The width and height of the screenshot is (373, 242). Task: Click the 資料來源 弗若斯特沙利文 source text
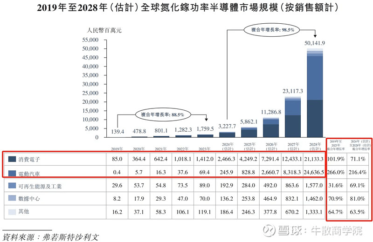click(50, 237)
